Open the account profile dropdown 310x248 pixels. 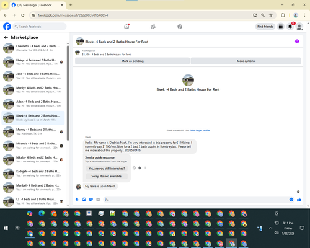(299, 27)
